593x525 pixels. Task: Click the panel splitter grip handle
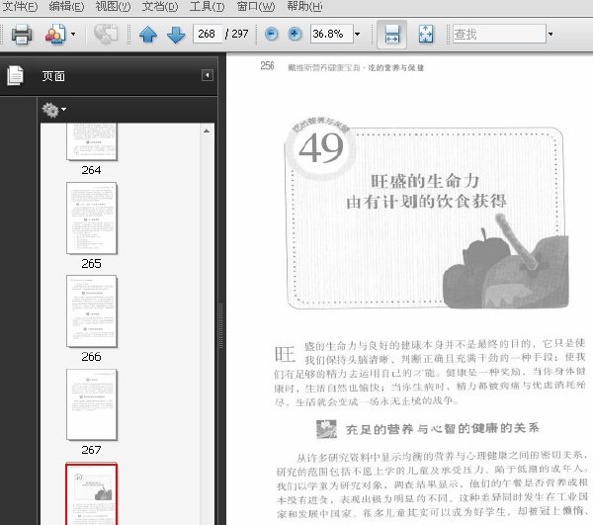pos(220,325)
